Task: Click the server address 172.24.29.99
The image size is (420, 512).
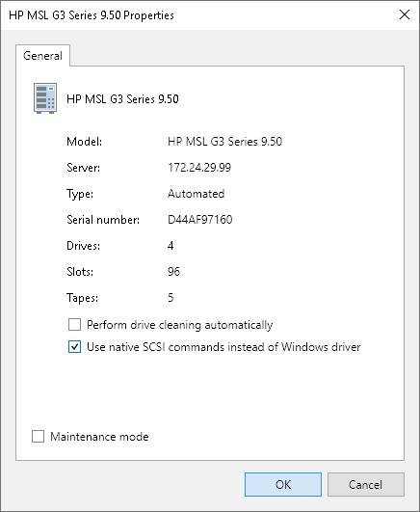Action: tap(199, 168)
